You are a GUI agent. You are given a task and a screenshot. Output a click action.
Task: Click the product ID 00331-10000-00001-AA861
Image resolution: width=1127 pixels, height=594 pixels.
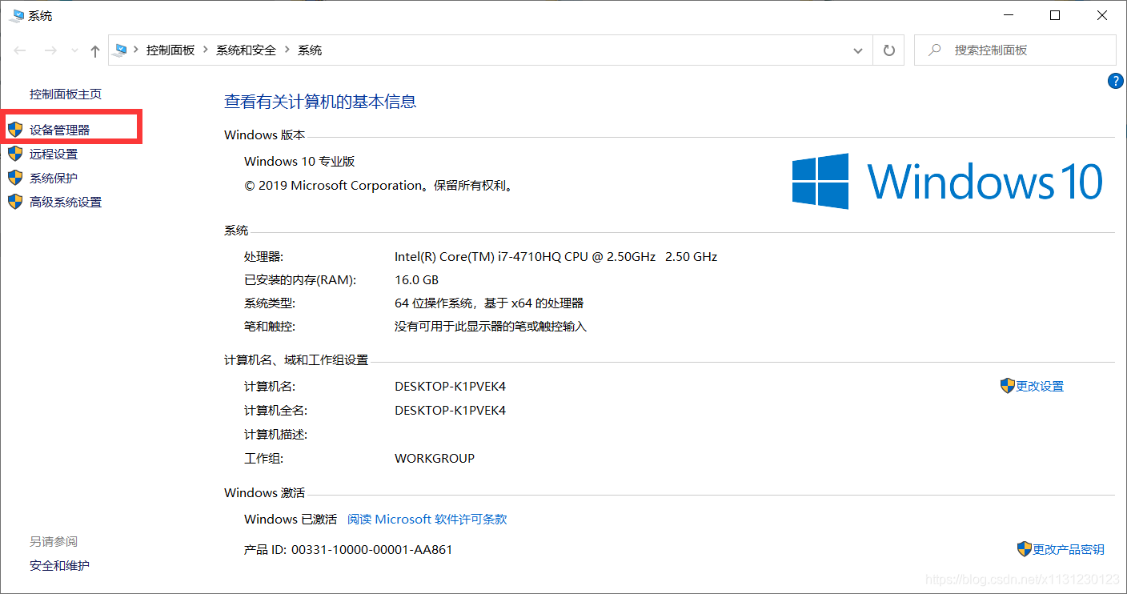(371, 550)
